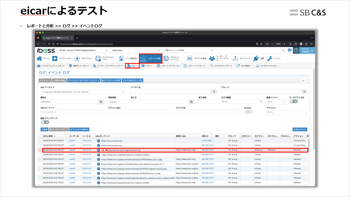Open the node-cluster dropdown
The height and width of the screenshot is (197, 350).
coord(136,50)
